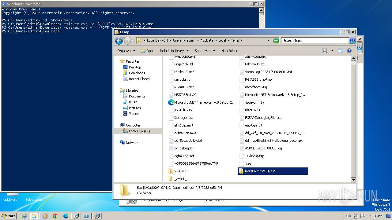Open the view options dropdown arrow
This screenshot has width=392, height=220.
point(332,51)
